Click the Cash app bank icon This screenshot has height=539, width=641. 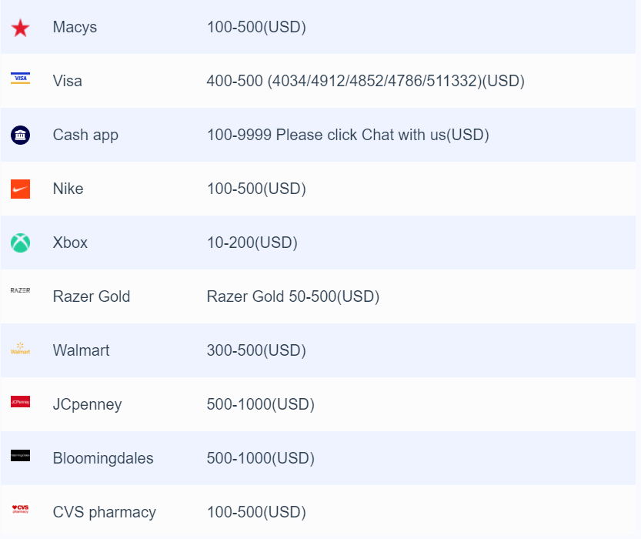[20, 135]
